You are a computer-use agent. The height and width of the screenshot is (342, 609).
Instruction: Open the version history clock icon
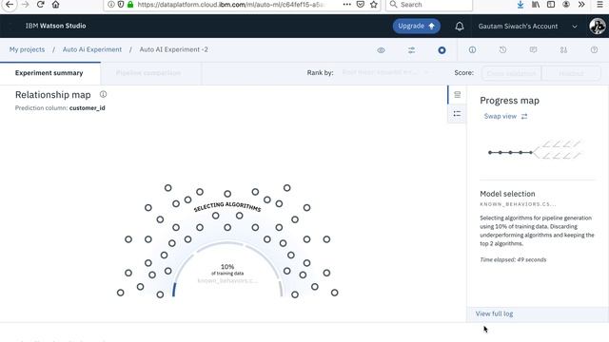tap(502, 50)
